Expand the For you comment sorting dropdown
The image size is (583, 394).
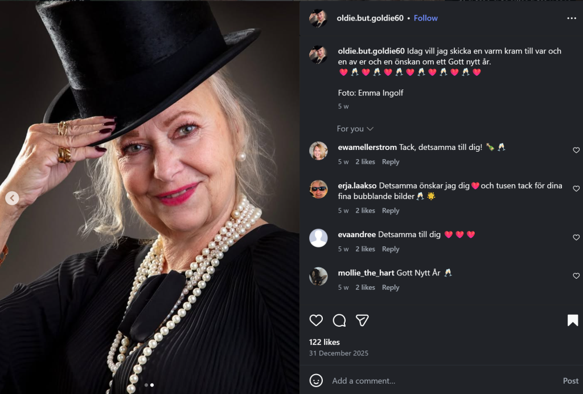(x=355, y=129)
